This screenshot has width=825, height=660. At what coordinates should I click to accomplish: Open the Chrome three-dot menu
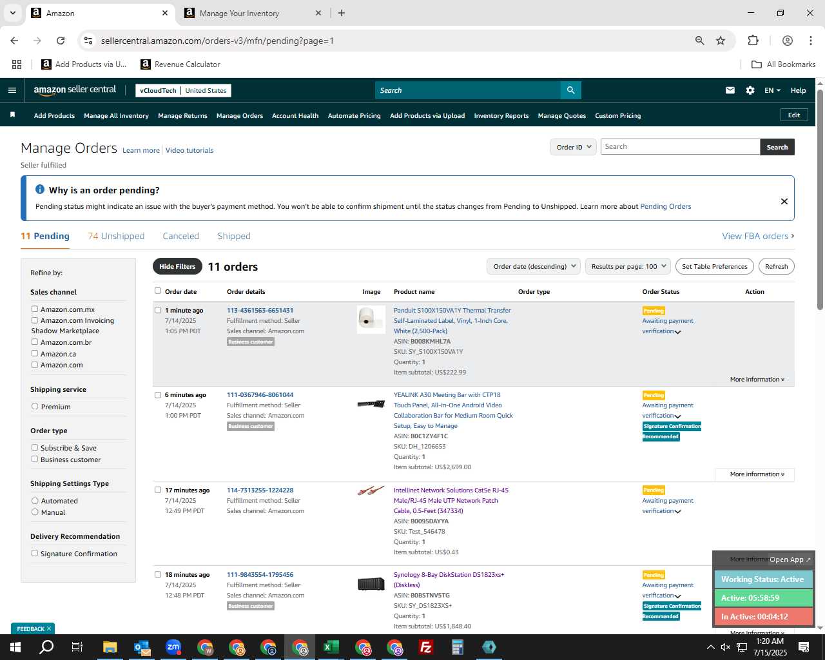[x=810, y=41]
